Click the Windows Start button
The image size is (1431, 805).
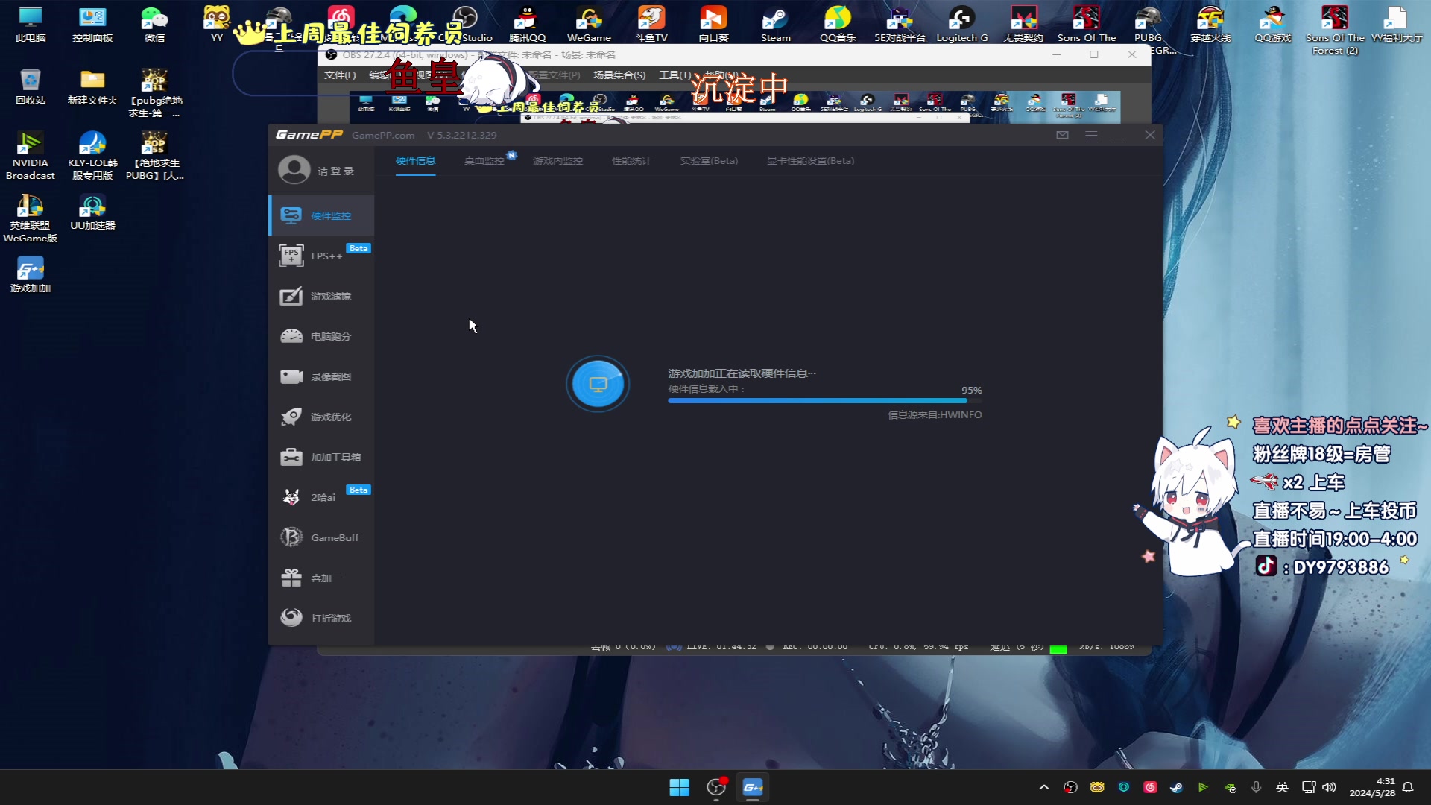(679, 787)
